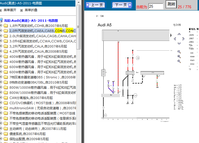Image resolution: width=199 pixels, height=143 pixels.
Task: Click folder icon of 800W/1000W 6缸柴油发动机 row
Action: pyautogui.click(x=6, y=93)
